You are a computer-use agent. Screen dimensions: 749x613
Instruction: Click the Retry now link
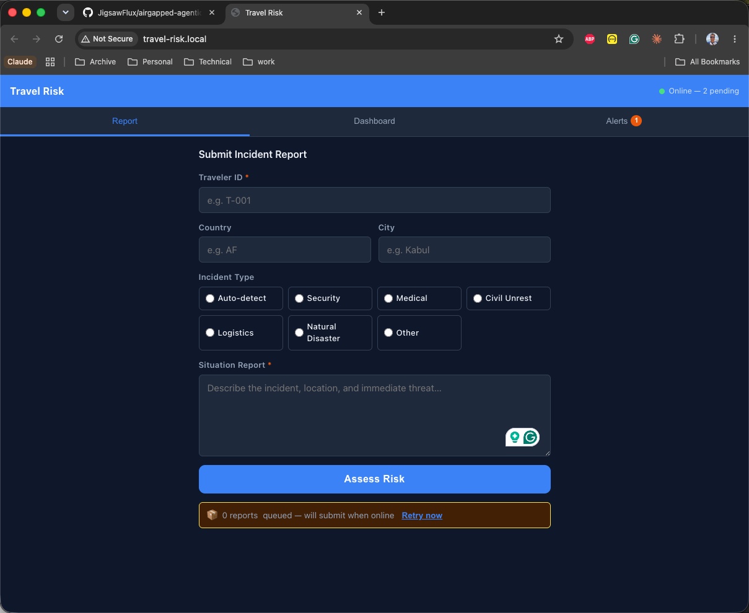click(x=422, y=515)
